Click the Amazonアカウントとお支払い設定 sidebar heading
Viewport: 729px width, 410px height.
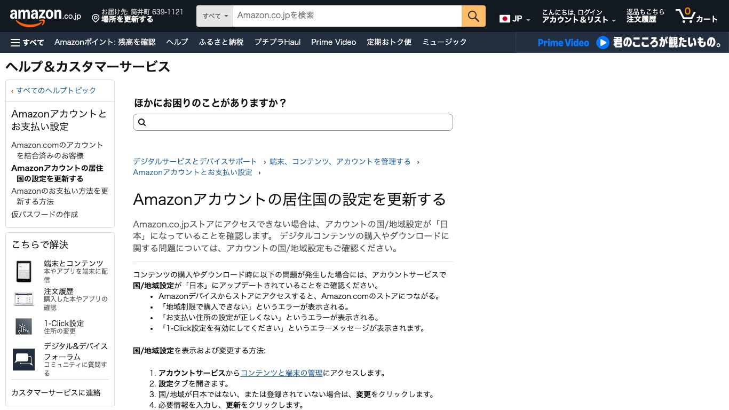tap(59, 121)
